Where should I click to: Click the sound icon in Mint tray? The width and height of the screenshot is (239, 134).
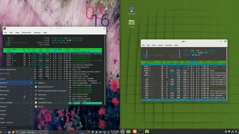pyautogui.click(x=236, y=131)
